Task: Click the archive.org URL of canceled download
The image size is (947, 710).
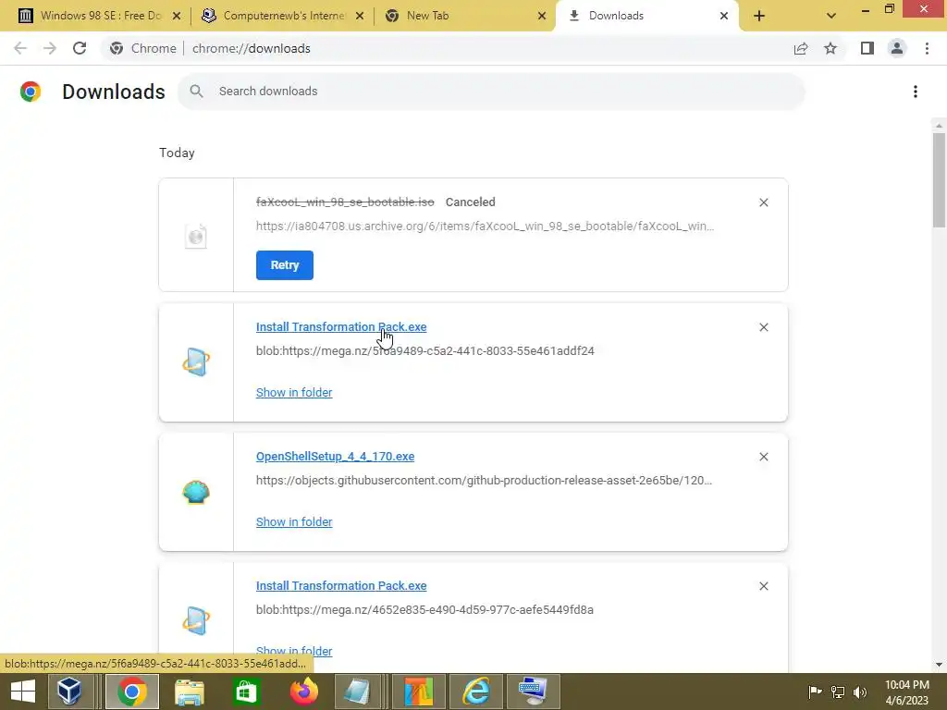Action: coord(485,226)
